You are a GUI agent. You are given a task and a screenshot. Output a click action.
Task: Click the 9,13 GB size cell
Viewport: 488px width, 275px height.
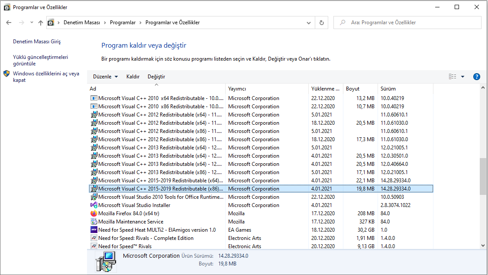point(366,246)
